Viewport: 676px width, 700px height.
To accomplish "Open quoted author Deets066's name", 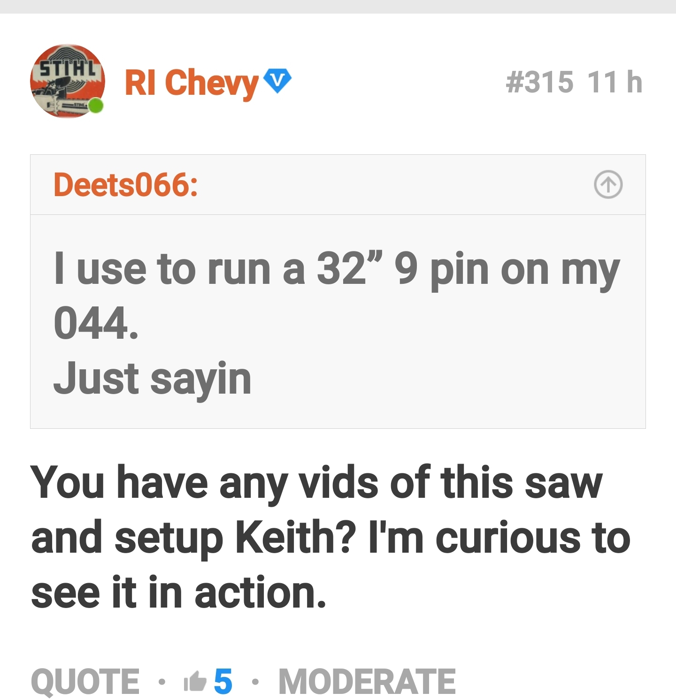I will [125, 184].
